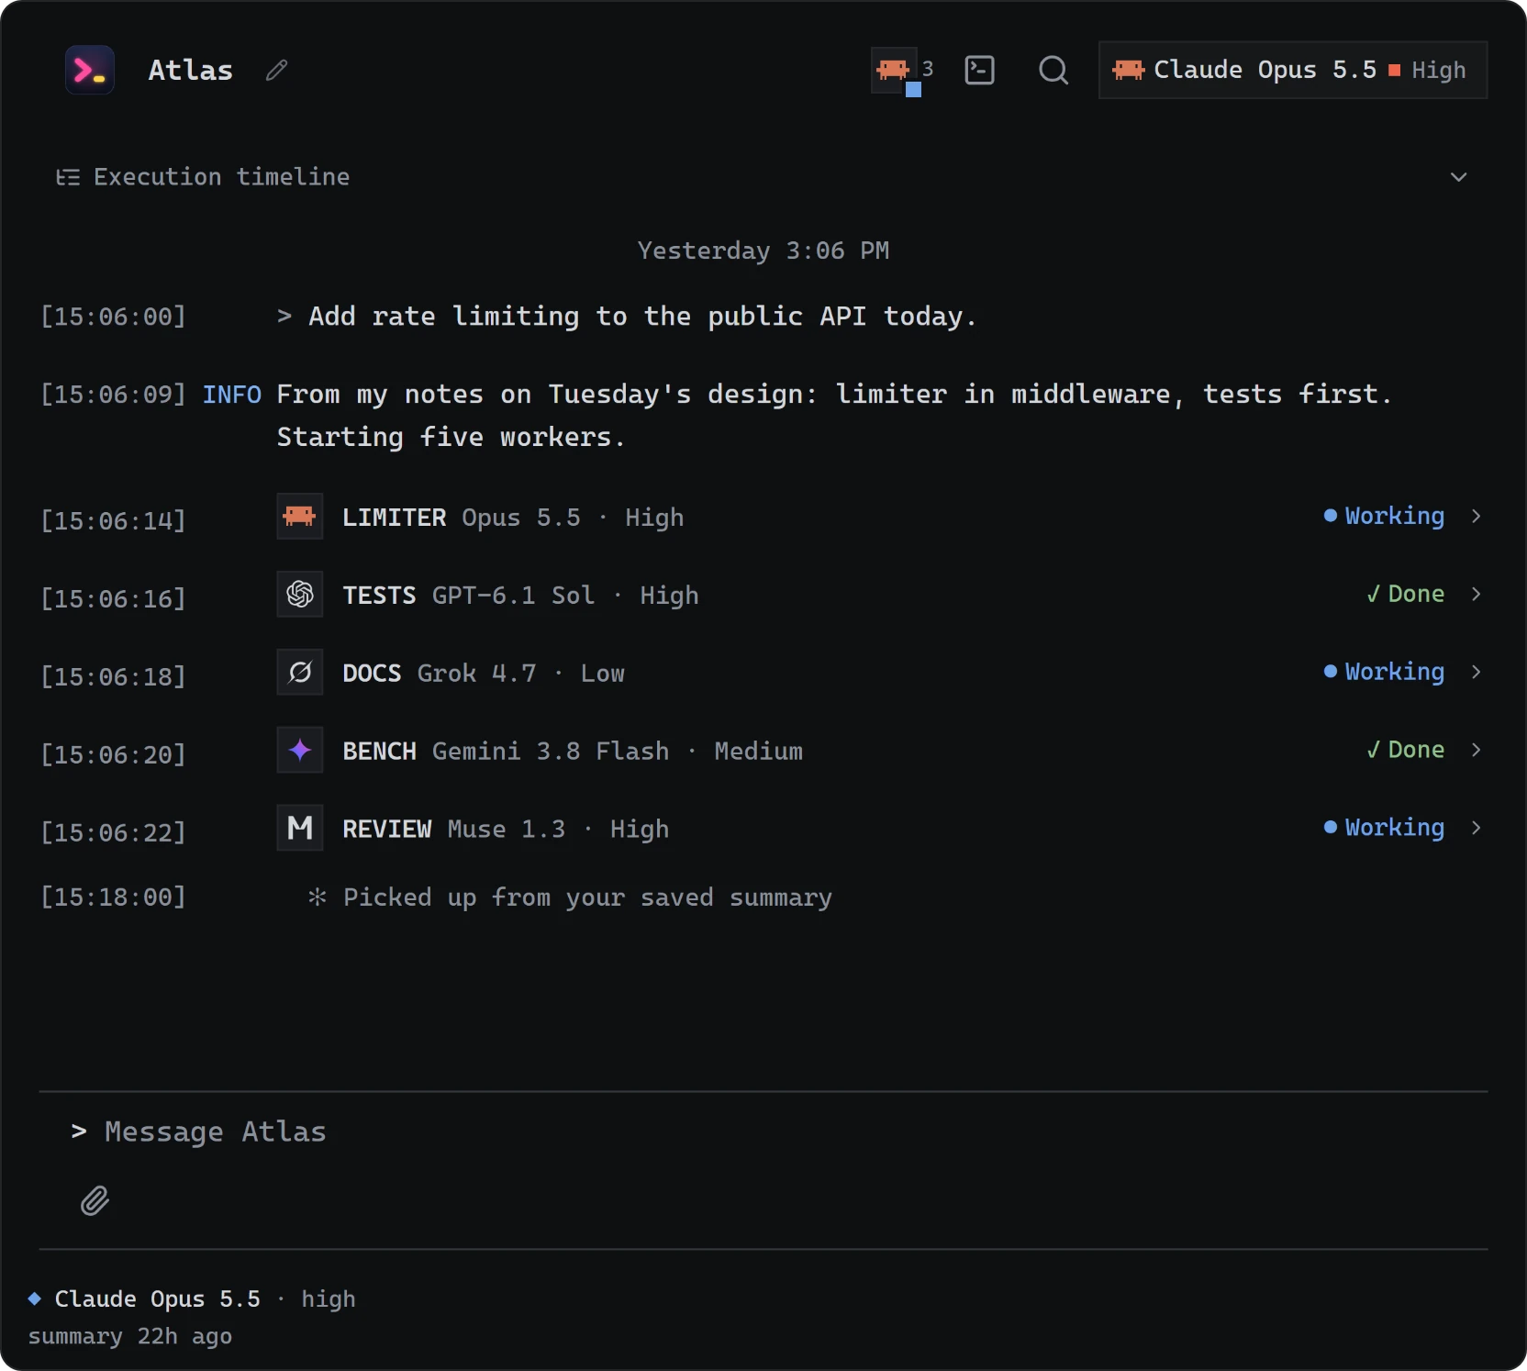Click the REVIEW worker's Muse icon

click(x=300, y=829)
